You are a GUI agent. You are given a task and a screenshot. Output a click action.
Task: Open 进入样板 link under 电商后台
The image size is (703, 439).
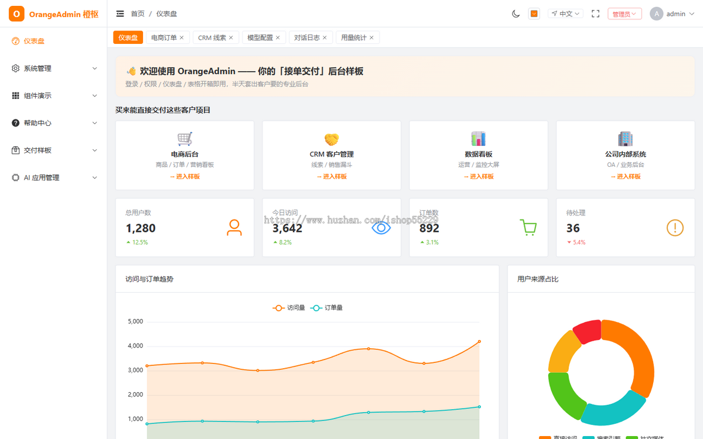click(x=185, y=176)
